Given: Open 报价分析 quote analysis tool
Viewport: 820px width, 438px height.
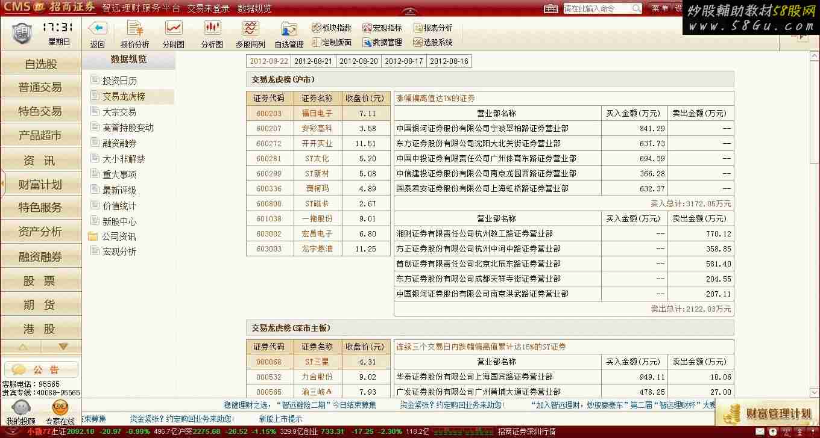Looking at the screenshot, I should pyautogui.click(x=134, y=34).
